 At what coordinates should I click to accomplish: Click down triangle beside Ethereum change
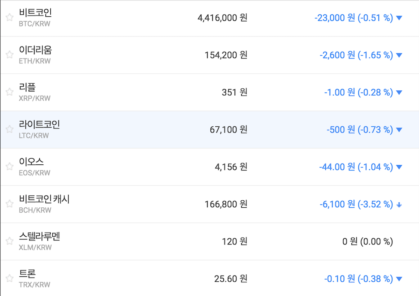pyautogui.click(x=399, y=55)
